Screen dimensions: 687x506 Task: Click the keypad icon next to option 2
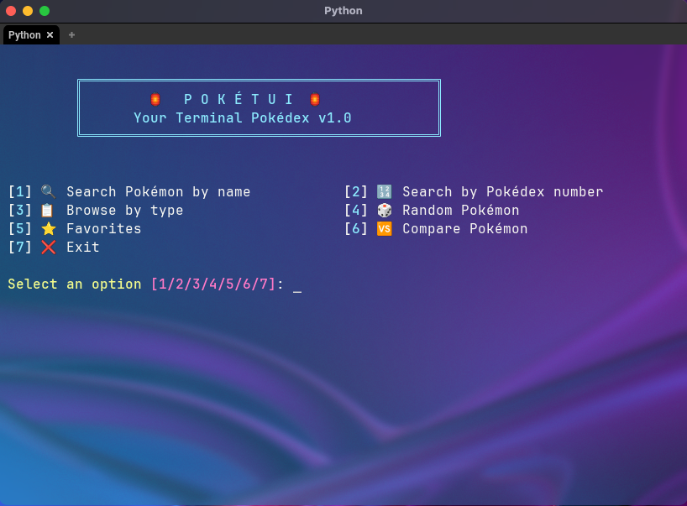tap(384, 191)
